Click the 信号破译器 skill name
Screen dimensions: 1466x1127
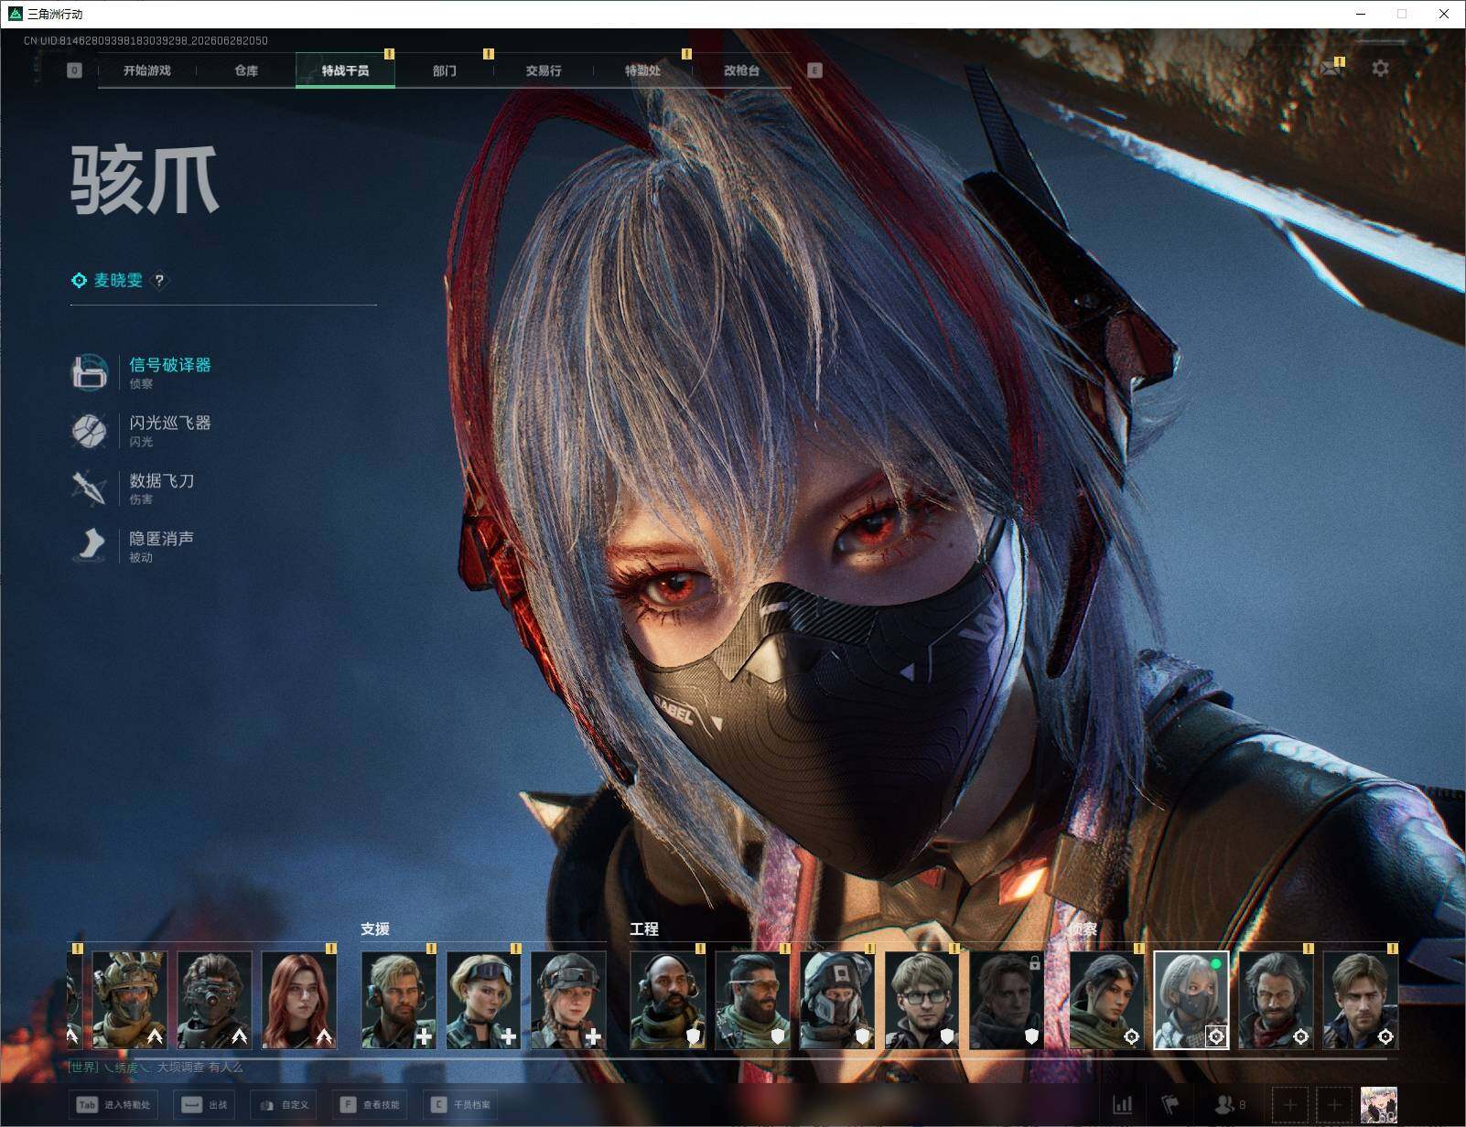(170, 365)
